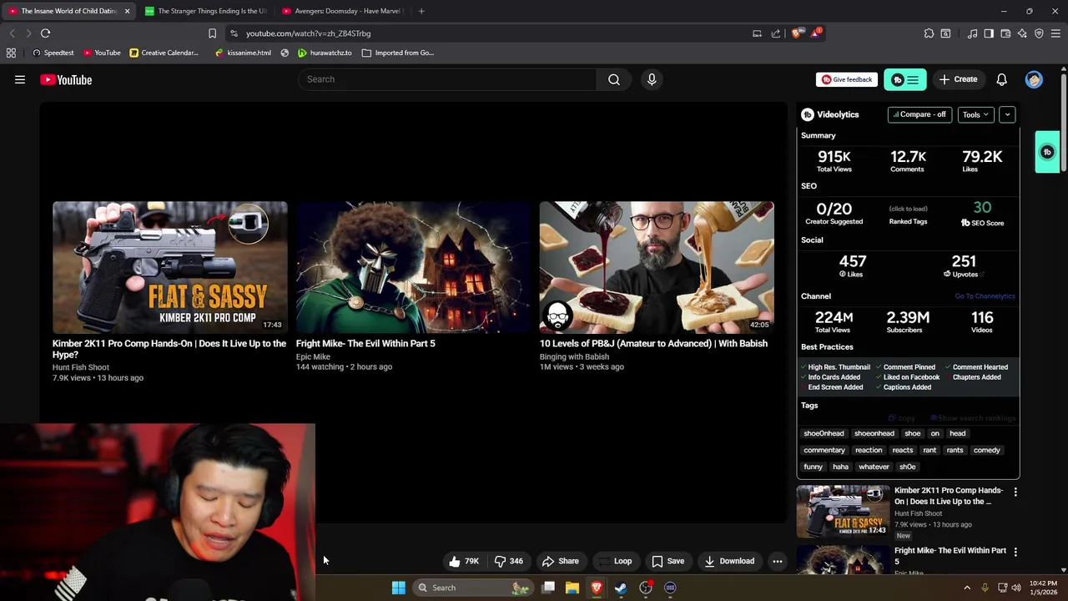Screen dimensions: 1068x601
Task: Click the Give feedback button
Action: click(x=847, y=79)
